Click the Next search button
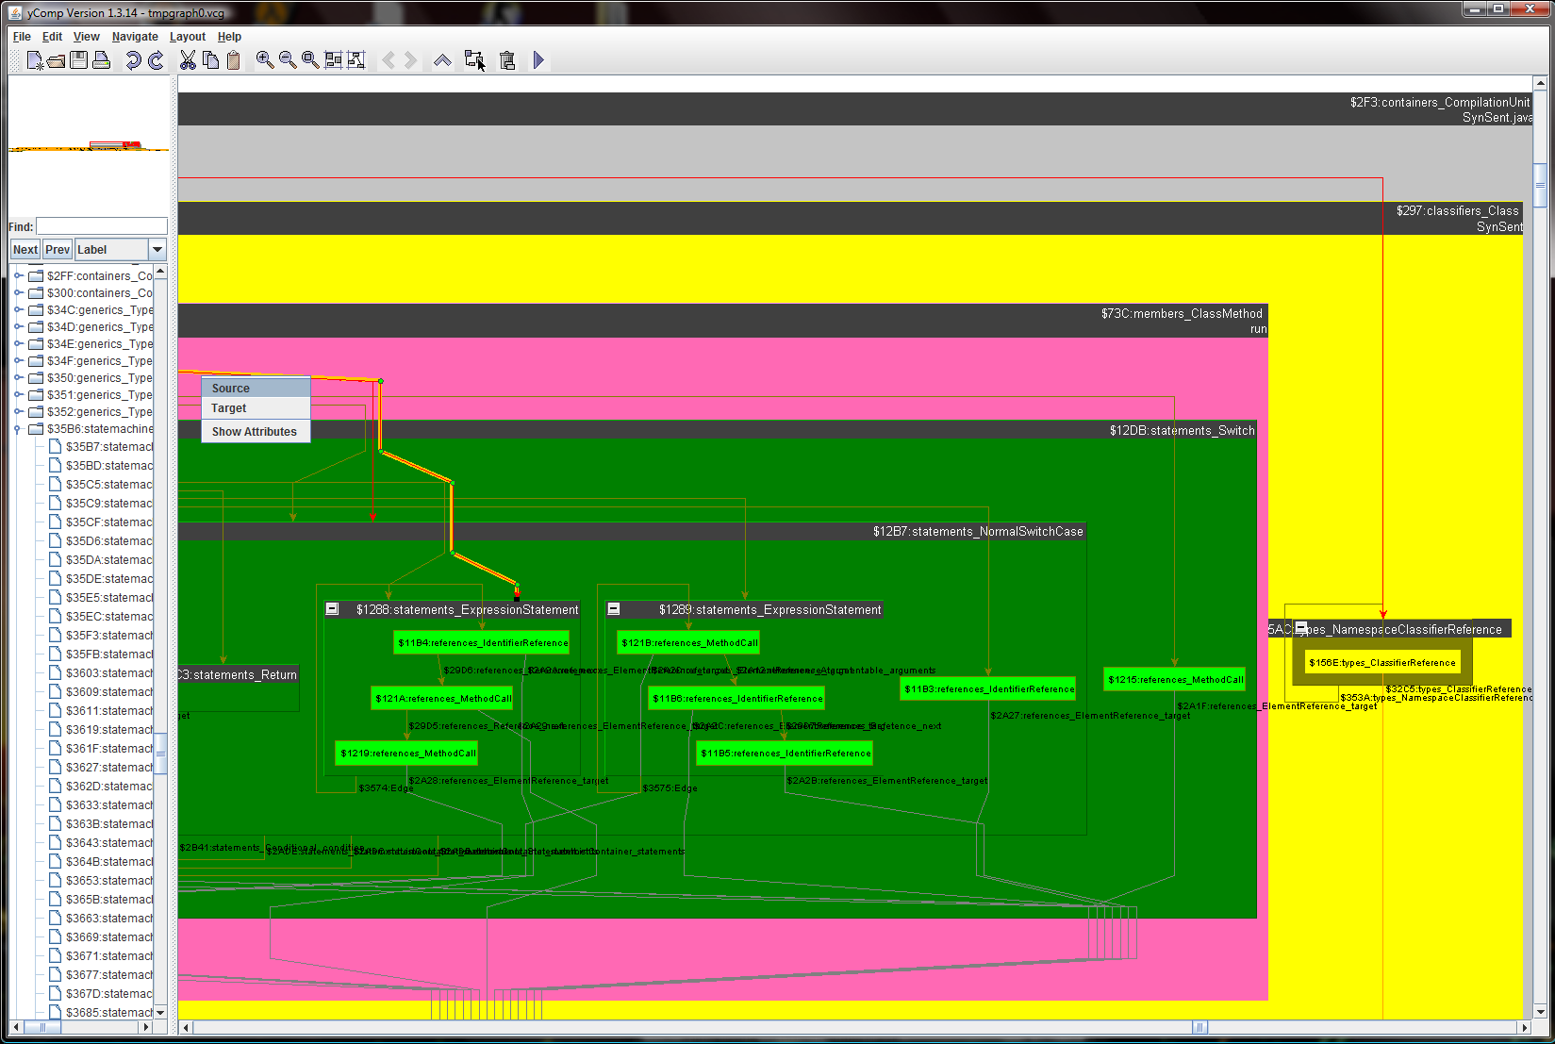This screenshot has height=1044, width=1555. point(25,250)
